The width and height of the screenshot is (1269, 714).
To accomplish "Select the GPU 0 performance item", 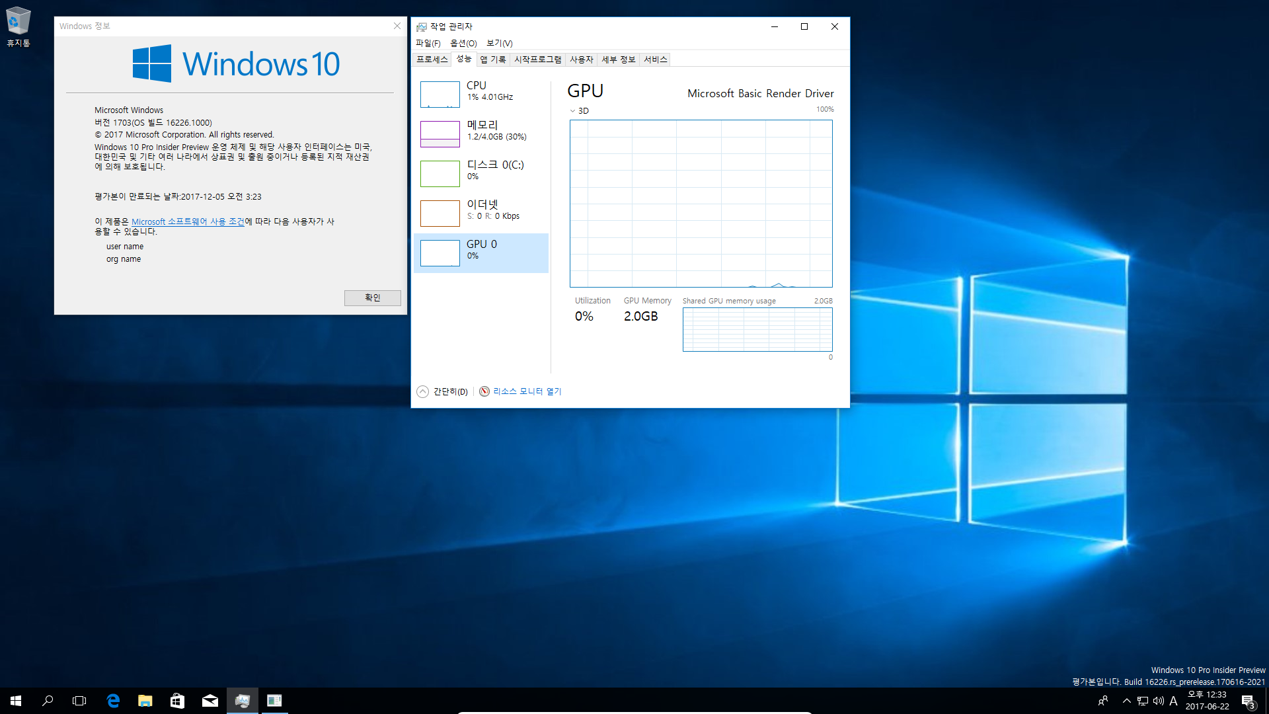I will click(x=481, y=253).
